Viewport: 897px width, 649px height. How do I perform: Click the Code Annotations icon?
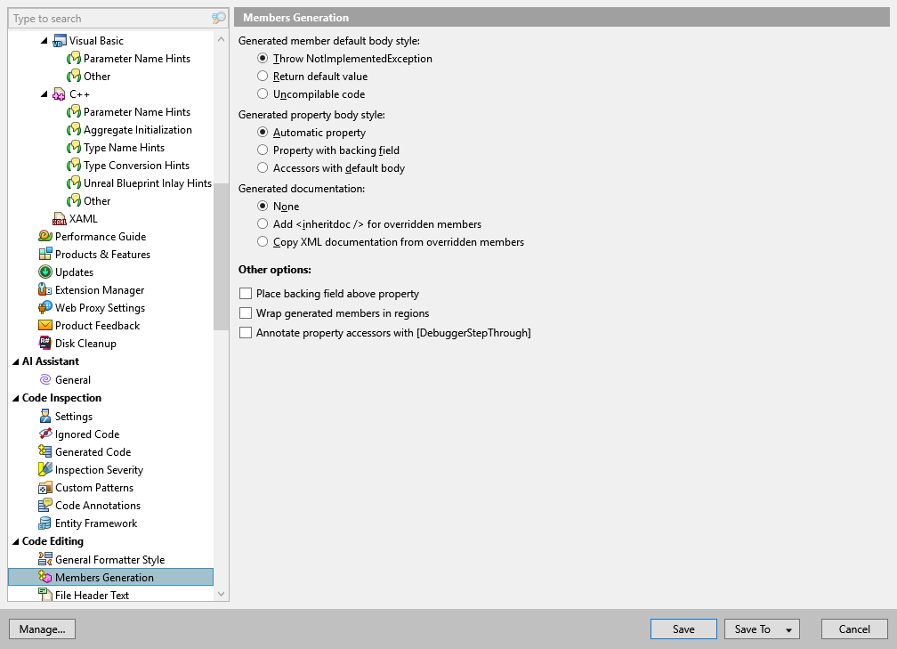point(45,506)
